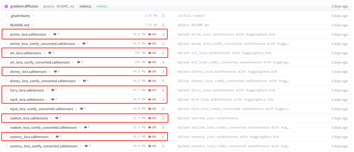Download the anime_lora.safetensors file
Screen dimensions: 354x152
click(163, 34)
